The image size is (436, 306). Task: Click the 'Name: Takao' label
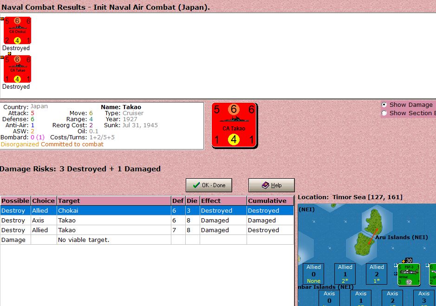121,107
